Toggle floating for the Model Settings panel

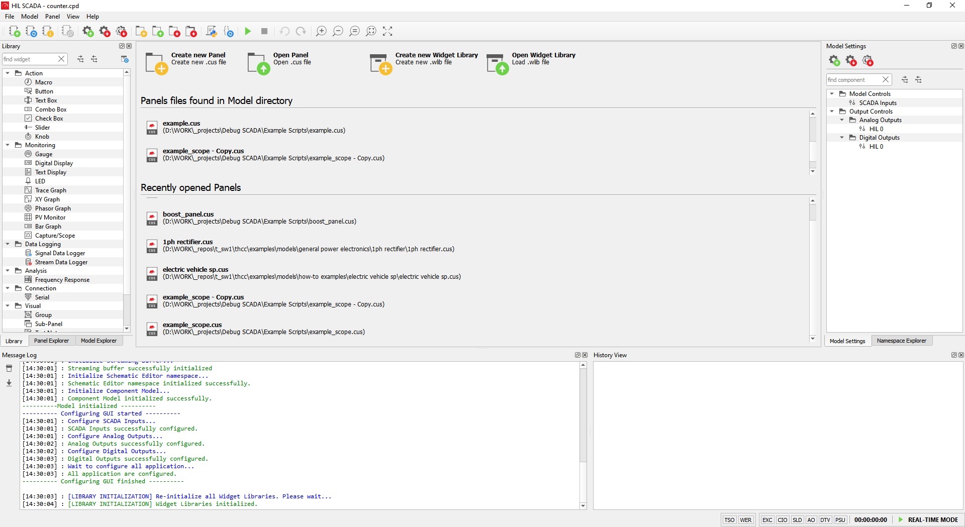(954, 46)
